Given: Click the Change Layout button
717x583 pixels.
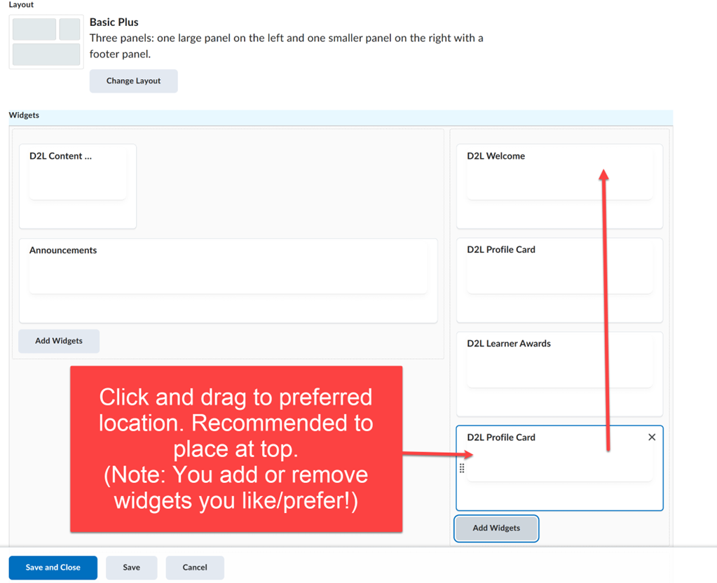Looking at the screenshot, I should (x=134, y=80).
